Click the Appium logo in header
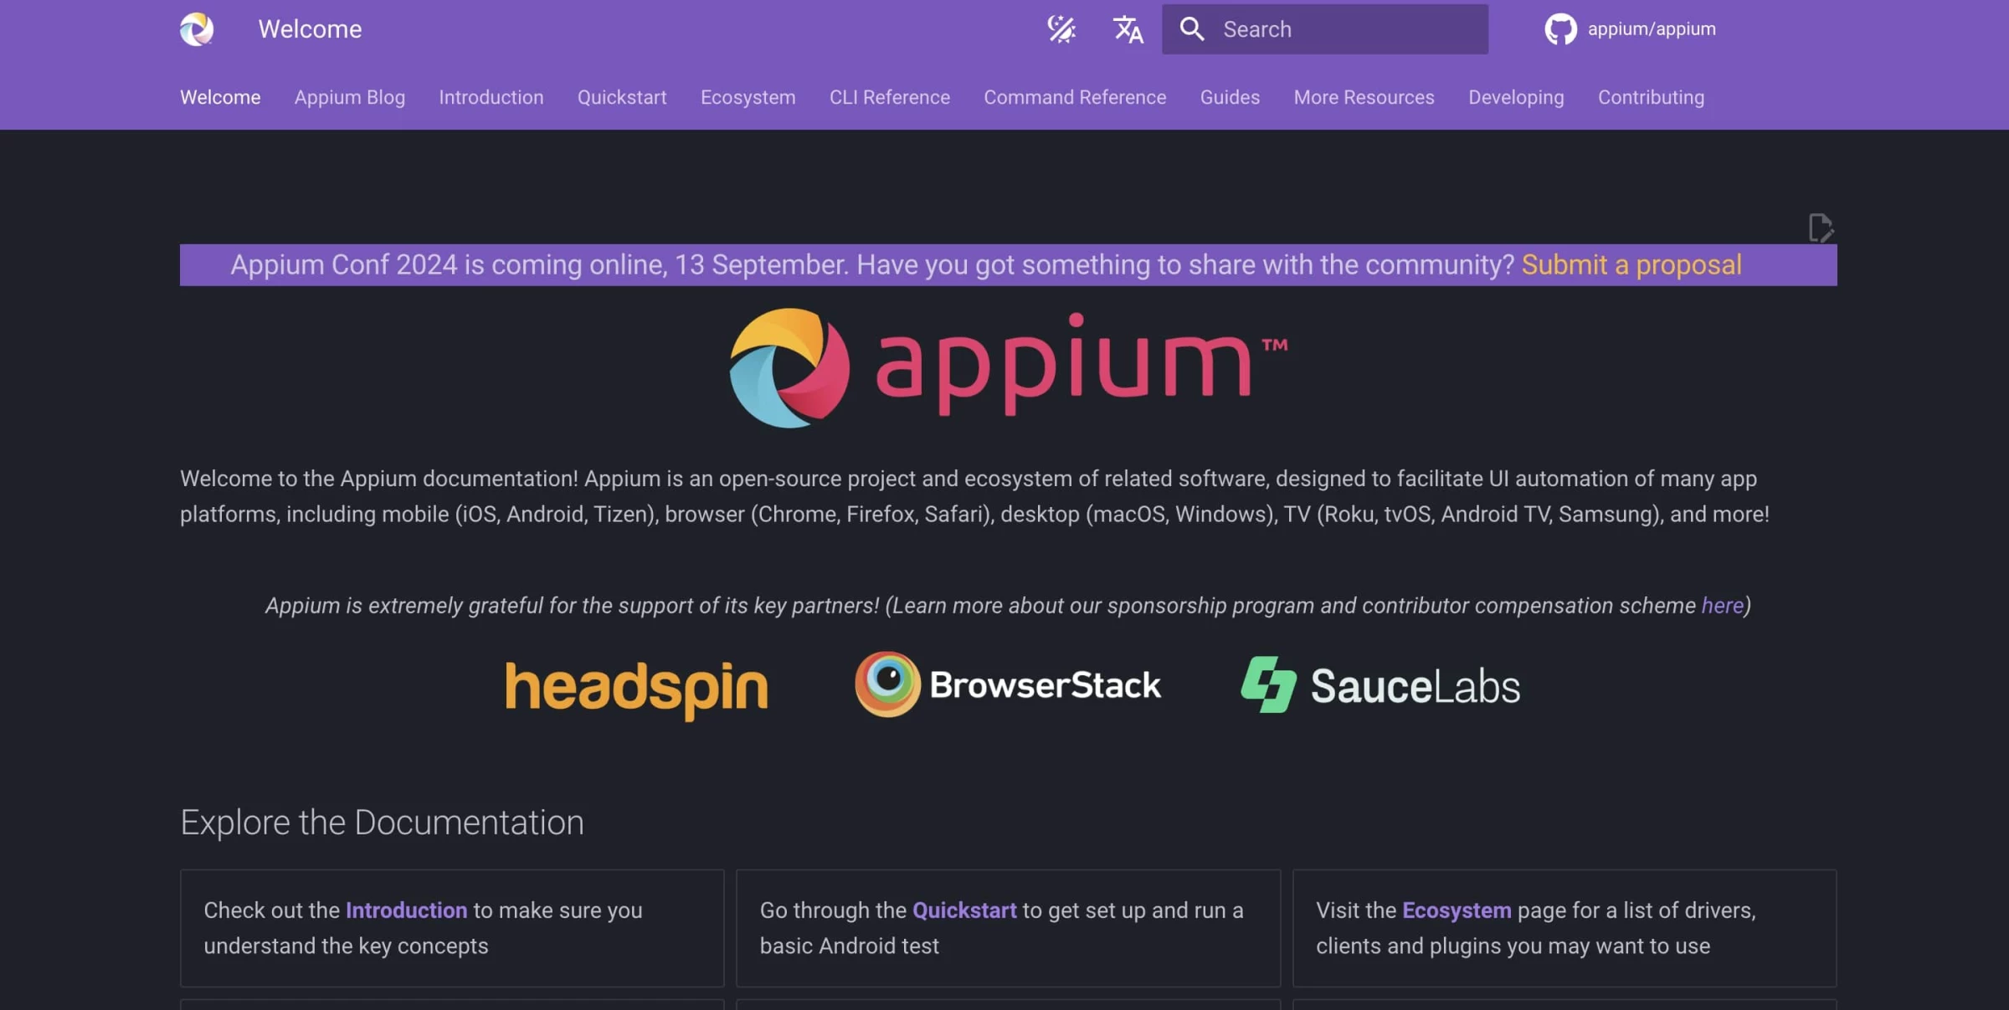The image size is (2009, 1010). click(197, 29)
